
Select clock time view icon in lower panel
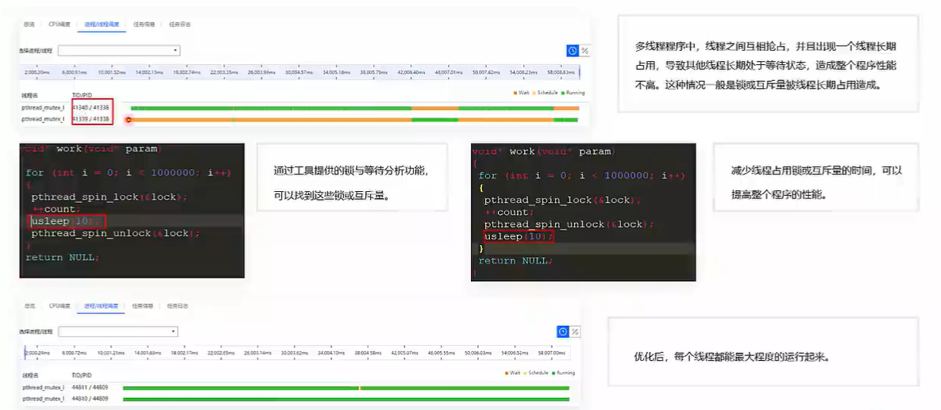coord(562,331)
